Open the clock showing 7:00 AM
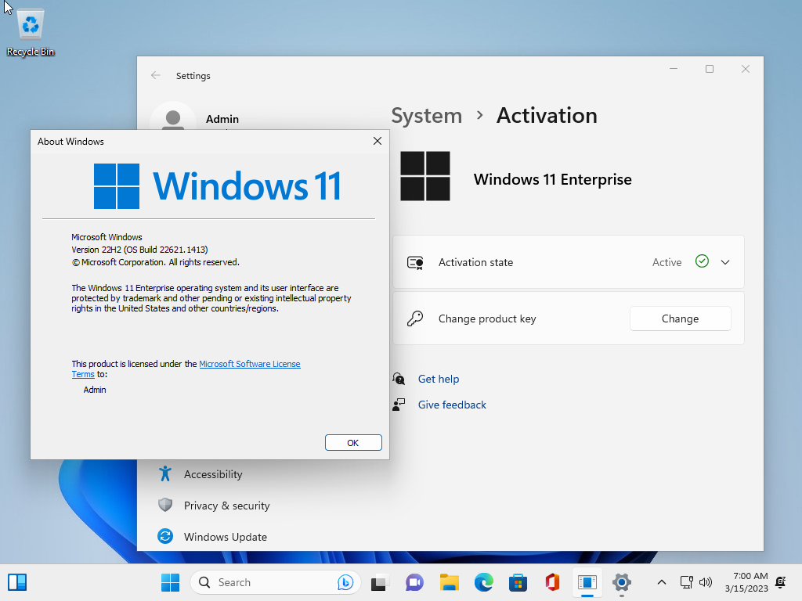This screenshot has width=802, height=601. tap(746, 582)
